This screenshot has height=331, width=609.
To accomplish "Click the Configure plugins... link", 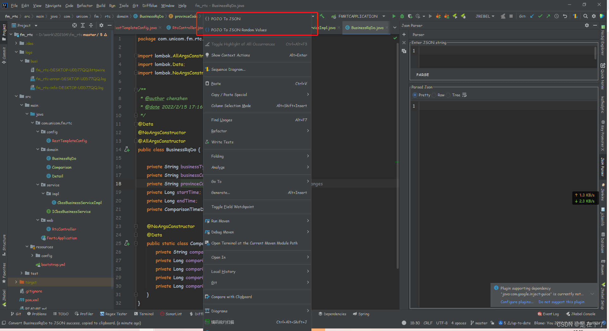I will click(x=517, y=302).
